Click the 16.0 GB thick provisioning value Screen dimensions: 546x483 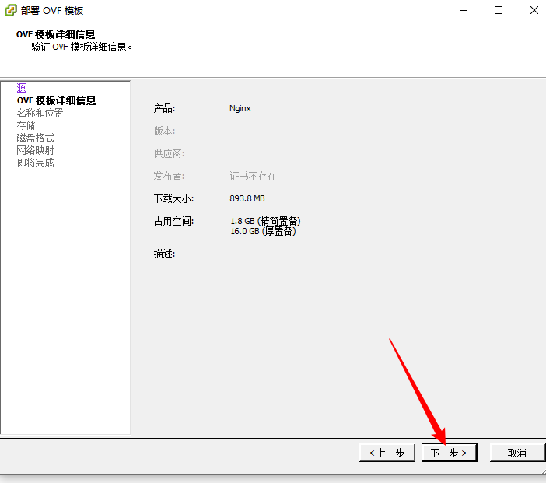click(x=262, y=231)
